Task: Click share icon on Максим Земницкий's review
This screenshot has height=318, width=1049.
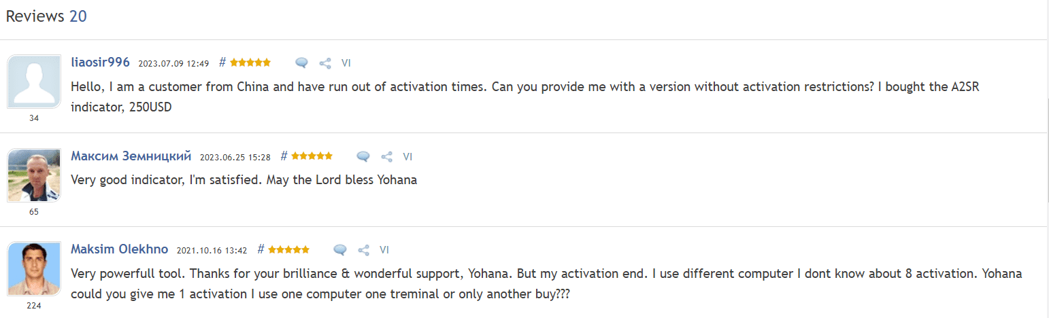Action: [x=386, y=157]
